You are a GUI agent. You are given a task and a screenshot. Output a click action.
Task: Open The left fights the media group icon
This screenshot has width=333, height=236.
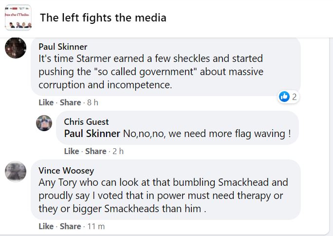click(18, 18)
